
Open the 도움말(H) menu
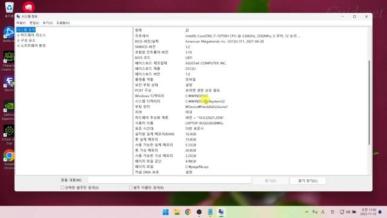click(x=63, y=23)
